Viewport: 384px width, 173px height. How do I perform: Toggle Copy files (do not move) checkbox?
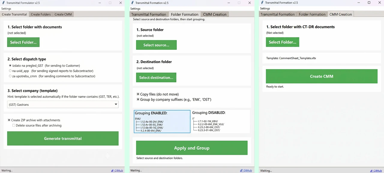[x=138, y=94]
